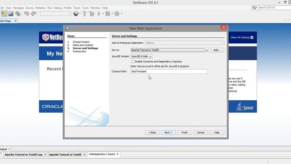
Task: Click the Java logo on Start Page
Action: click(x=245, y=107)
